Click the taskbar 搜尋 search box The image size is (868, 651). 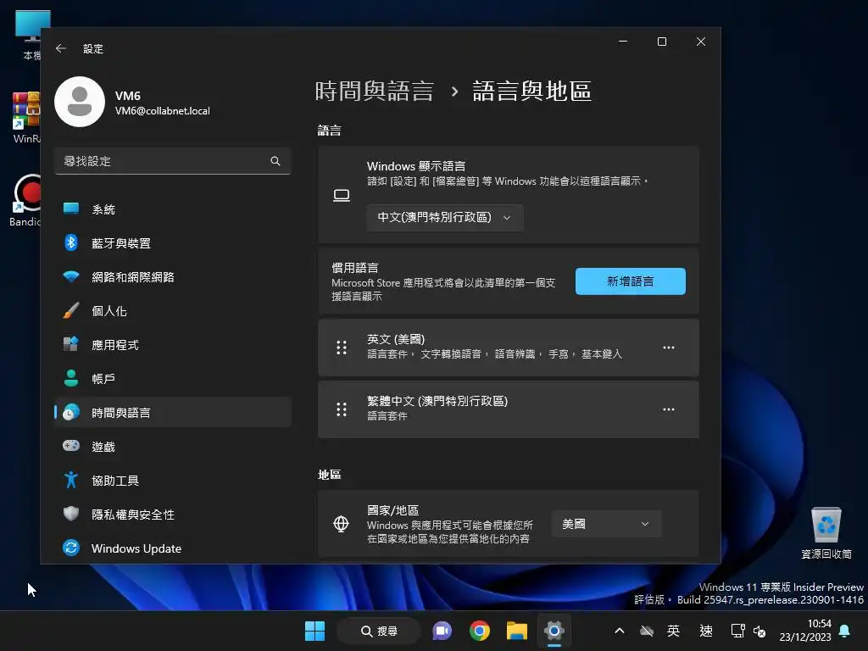(379, 631)
